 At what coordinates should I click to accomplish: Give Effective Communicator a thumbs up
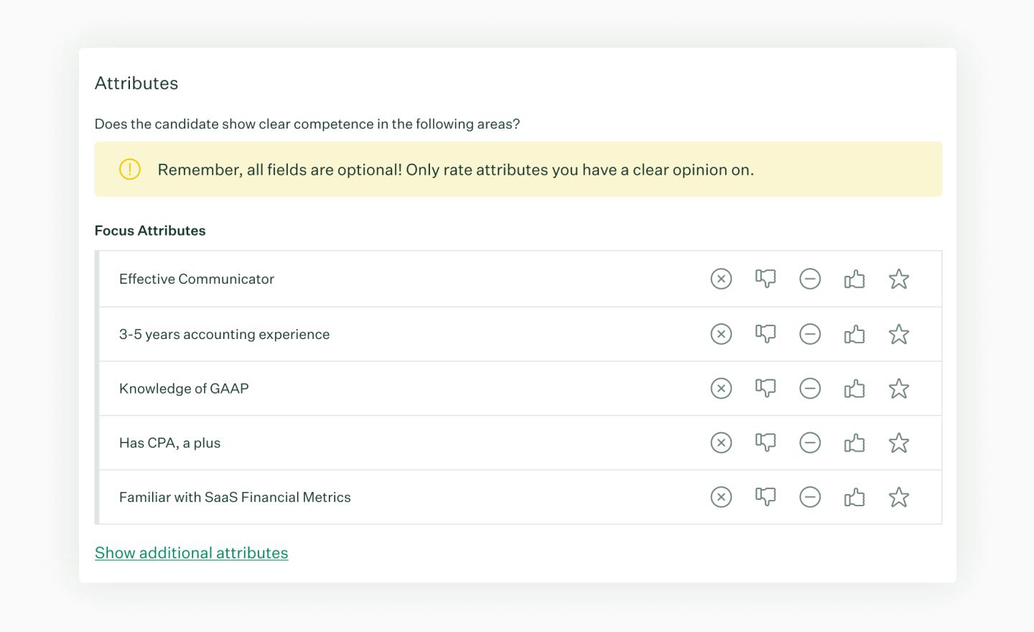coord(854,279)
